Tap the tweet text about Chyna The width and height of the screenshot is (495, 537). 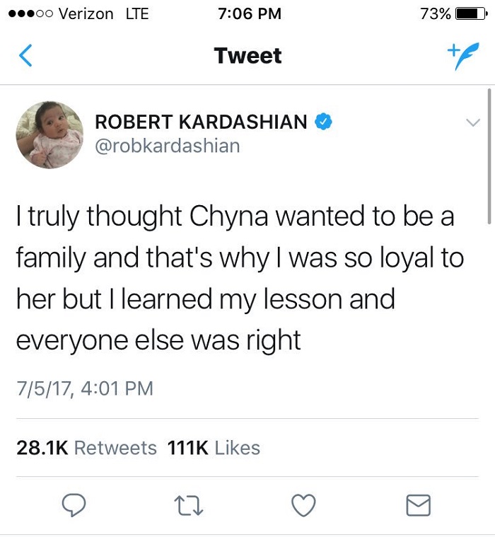(240, 279)
